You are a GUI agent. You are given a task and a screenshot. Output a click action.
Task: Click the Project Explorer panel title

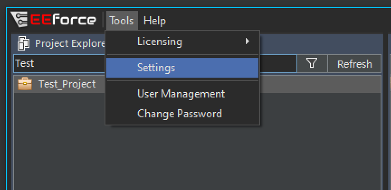point(70,43)
